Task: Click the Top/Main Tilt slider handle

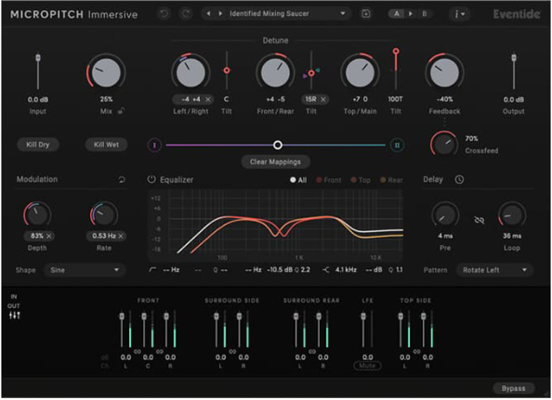Action: tap(396, 51)
